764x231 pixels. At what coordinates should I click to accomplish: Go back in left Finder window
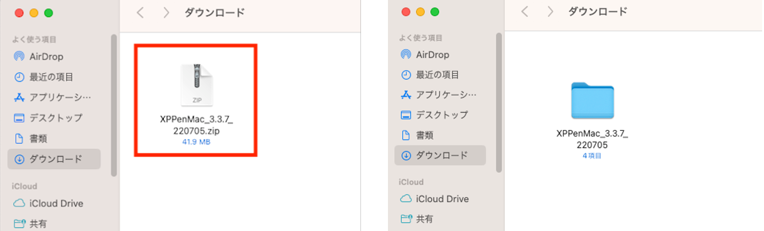140,13
